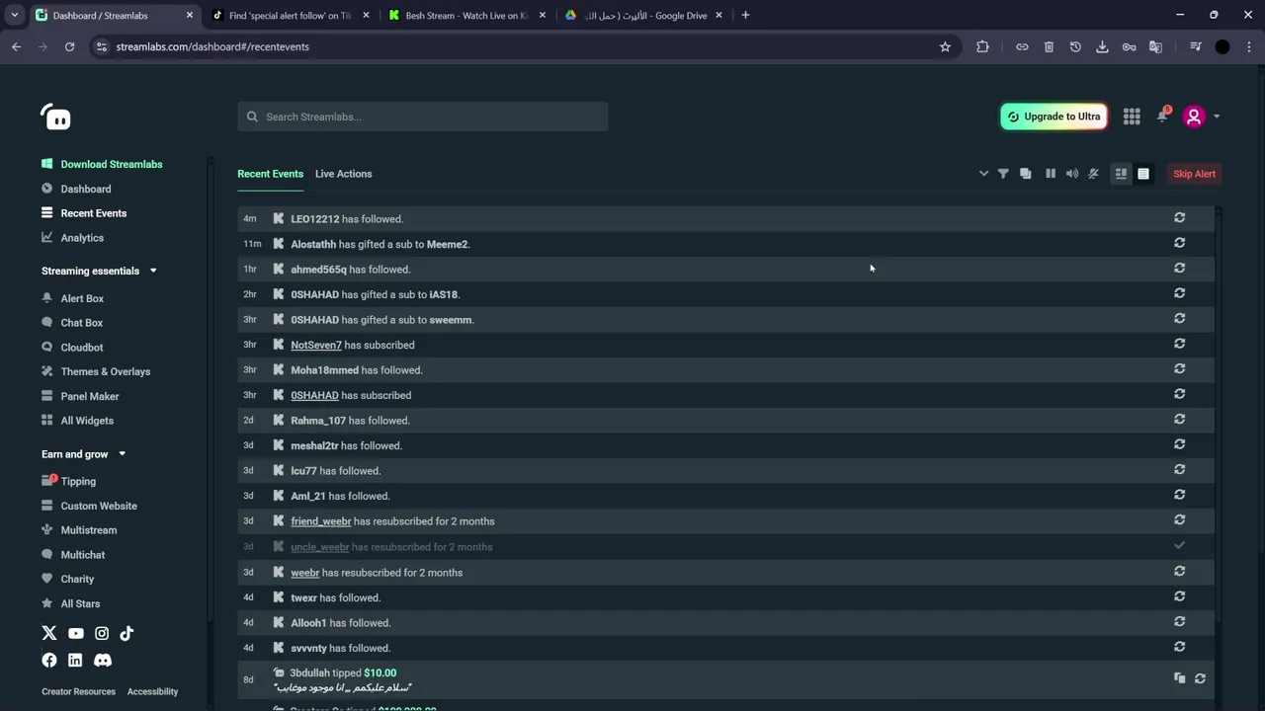The width and height of the screenshot is (1265, 711).
Task: Open Chat Box in the sidebar
Action: [82, 323]
